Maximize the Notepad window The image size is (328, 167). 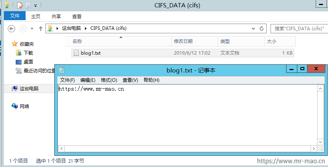click(302, 69)
